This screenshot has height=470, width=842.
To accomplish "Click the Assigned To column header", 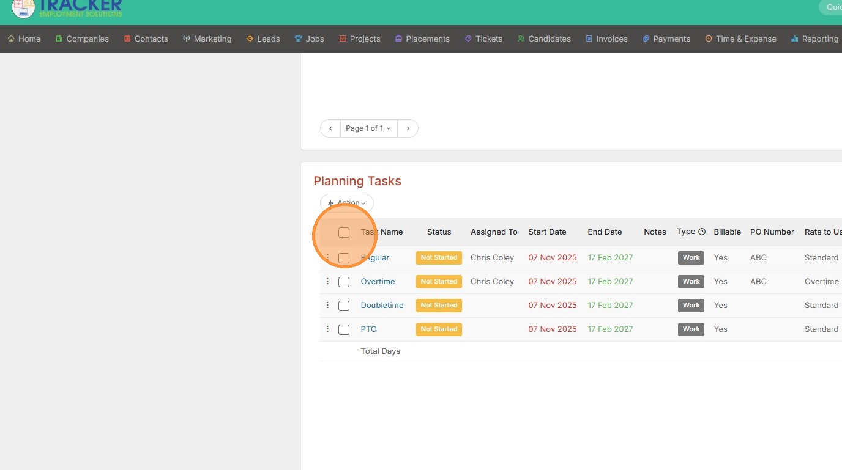I will coord(494,232).
